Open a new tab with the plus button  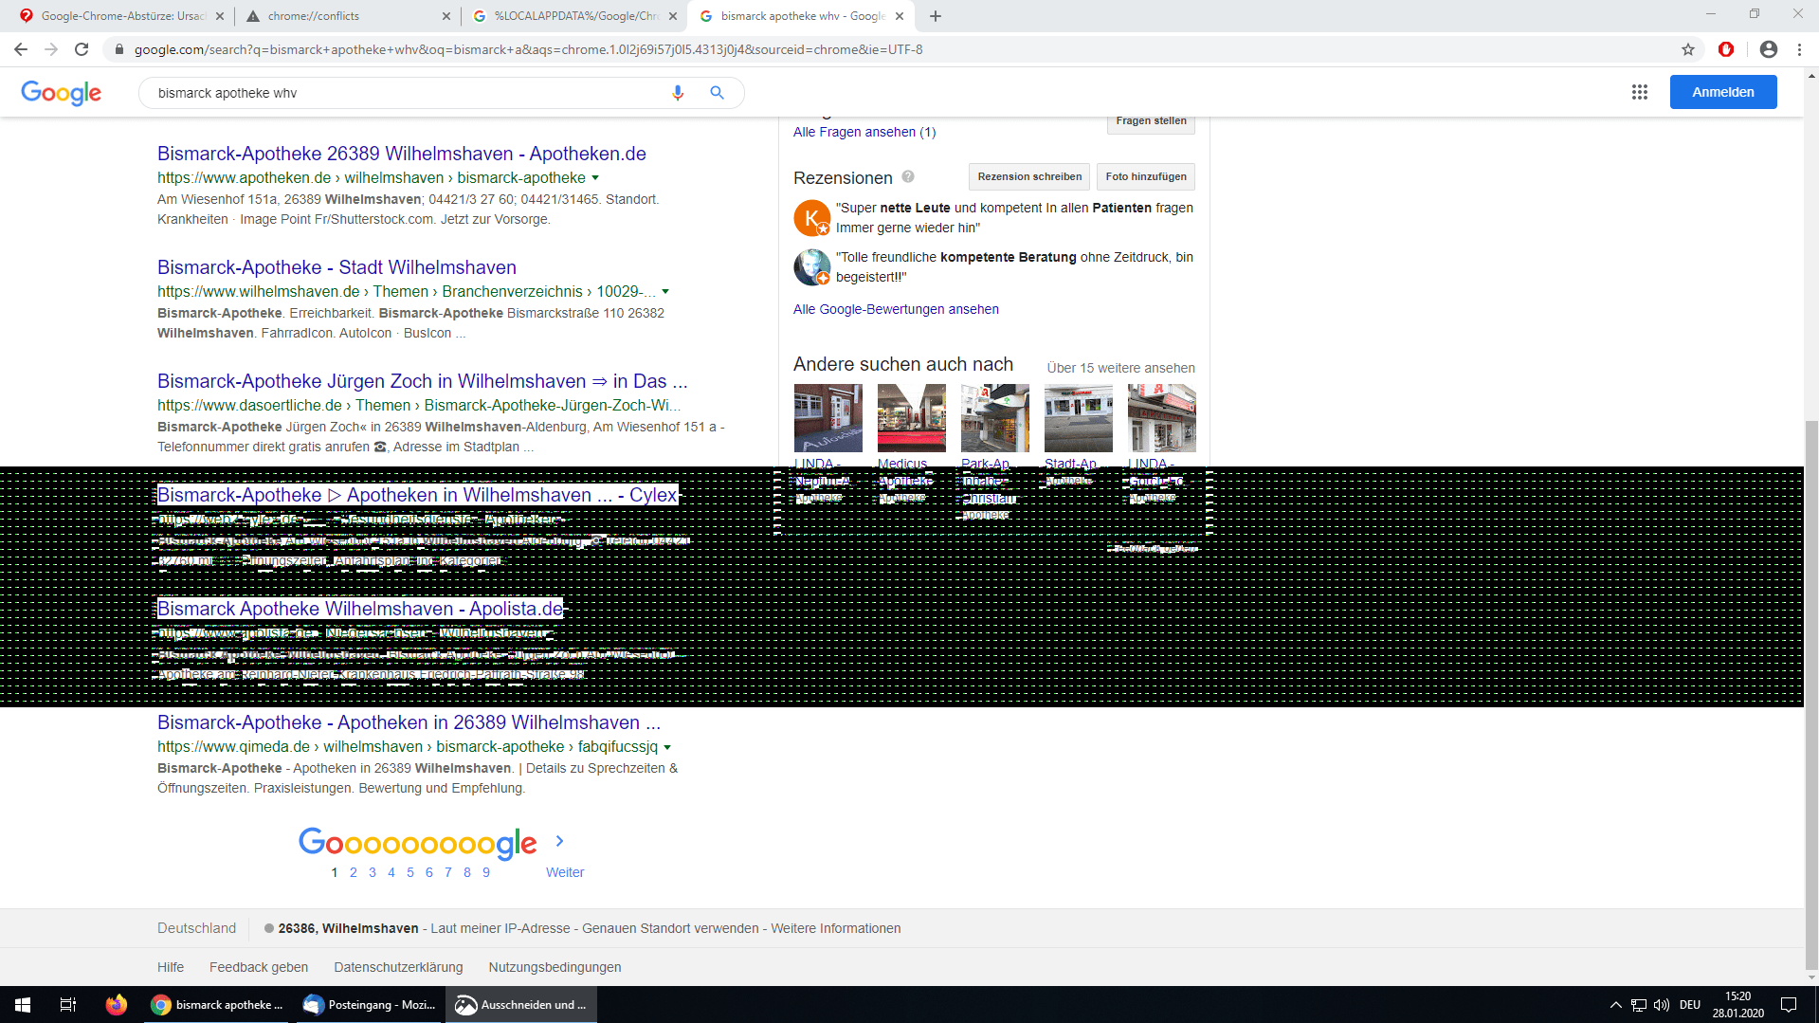pos(936,16)
